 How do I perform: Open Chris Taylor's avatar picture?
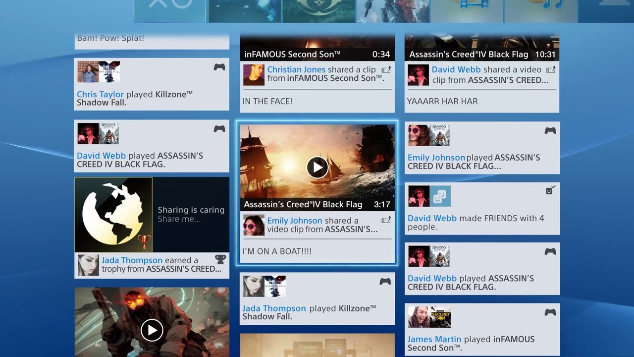point(88,72)
